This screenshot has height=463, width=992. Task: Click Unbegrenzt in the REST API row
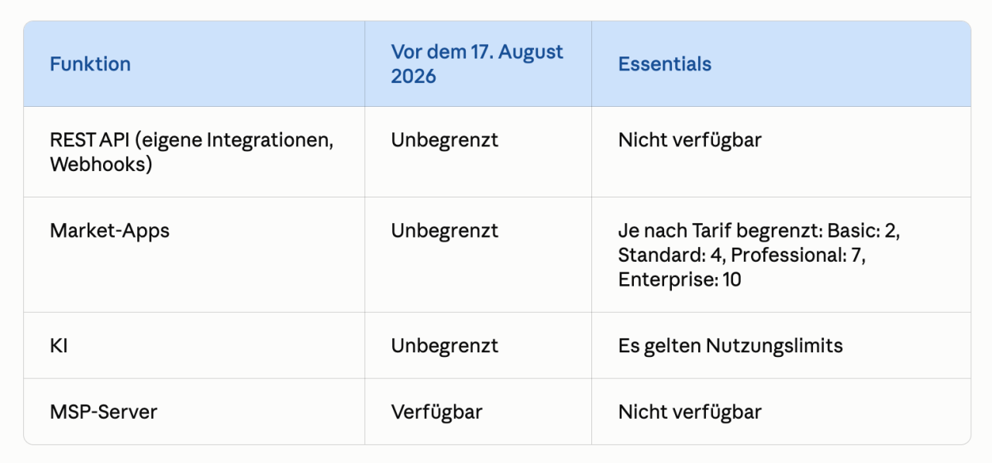pyautogui.click(x=444, y=140)
